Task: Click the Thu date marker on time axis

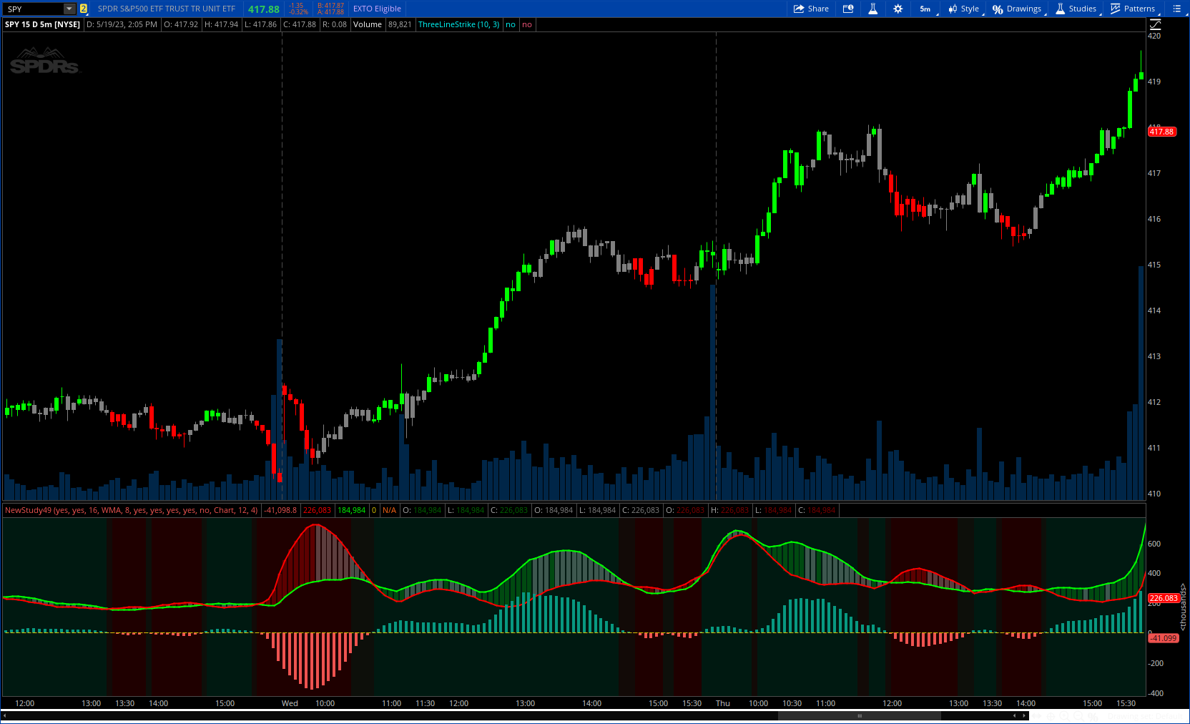Action: [x=723, y=703]
